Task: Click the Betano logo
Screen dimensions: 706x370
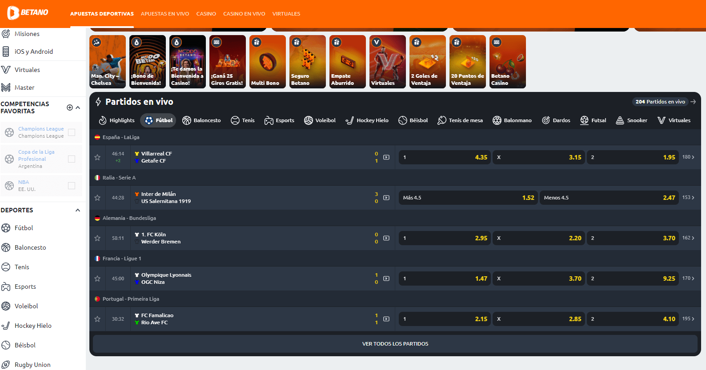Action: click(x=28, y=13)
